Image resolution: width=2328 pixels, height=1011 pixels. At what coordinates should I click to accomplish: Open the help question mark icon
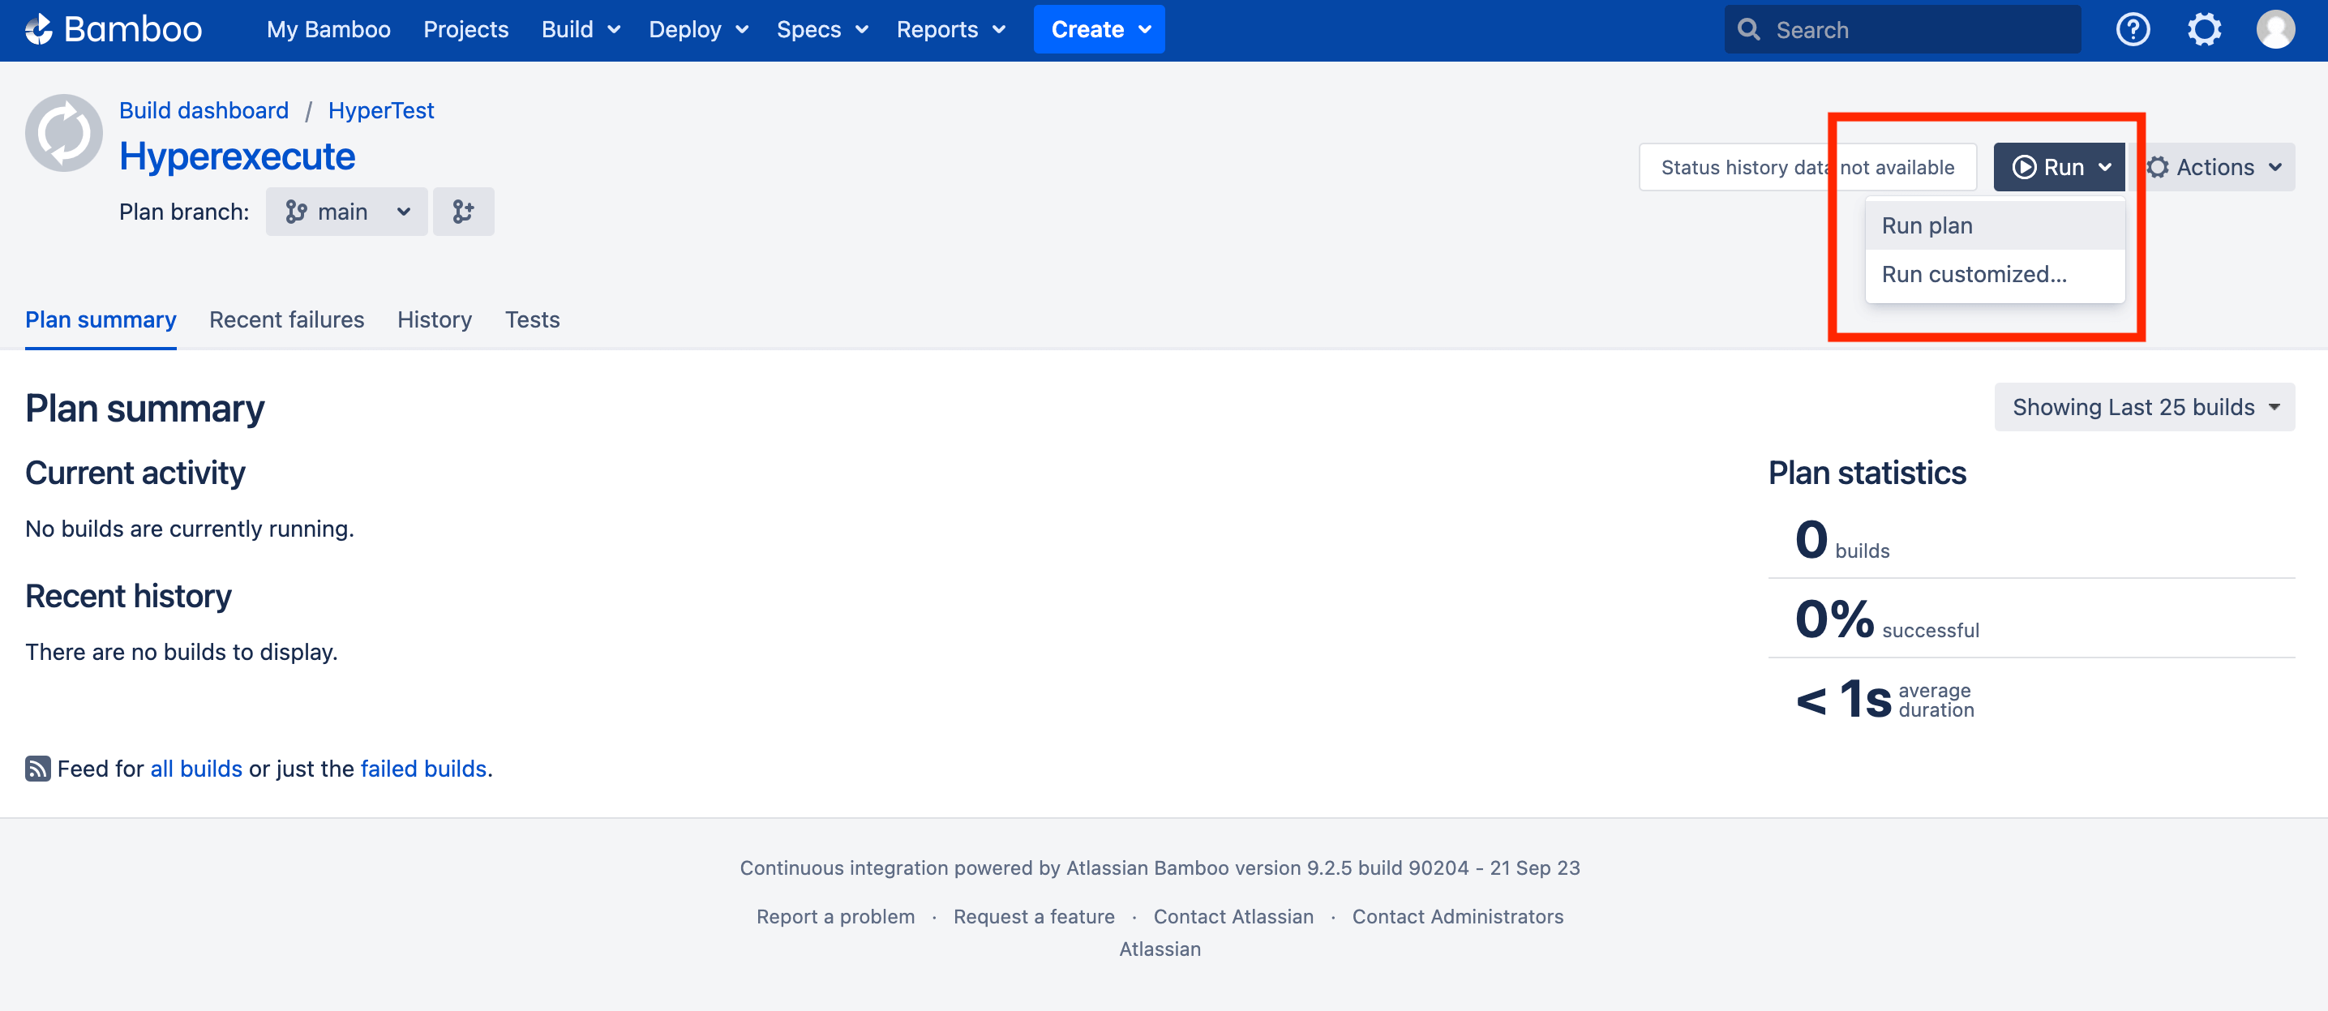pyautogui.click(x=2132, y=29)
